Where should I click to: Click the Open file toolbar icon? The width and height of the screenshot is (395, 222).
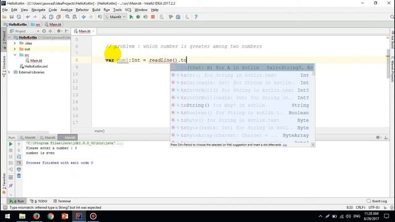[4, 17]
